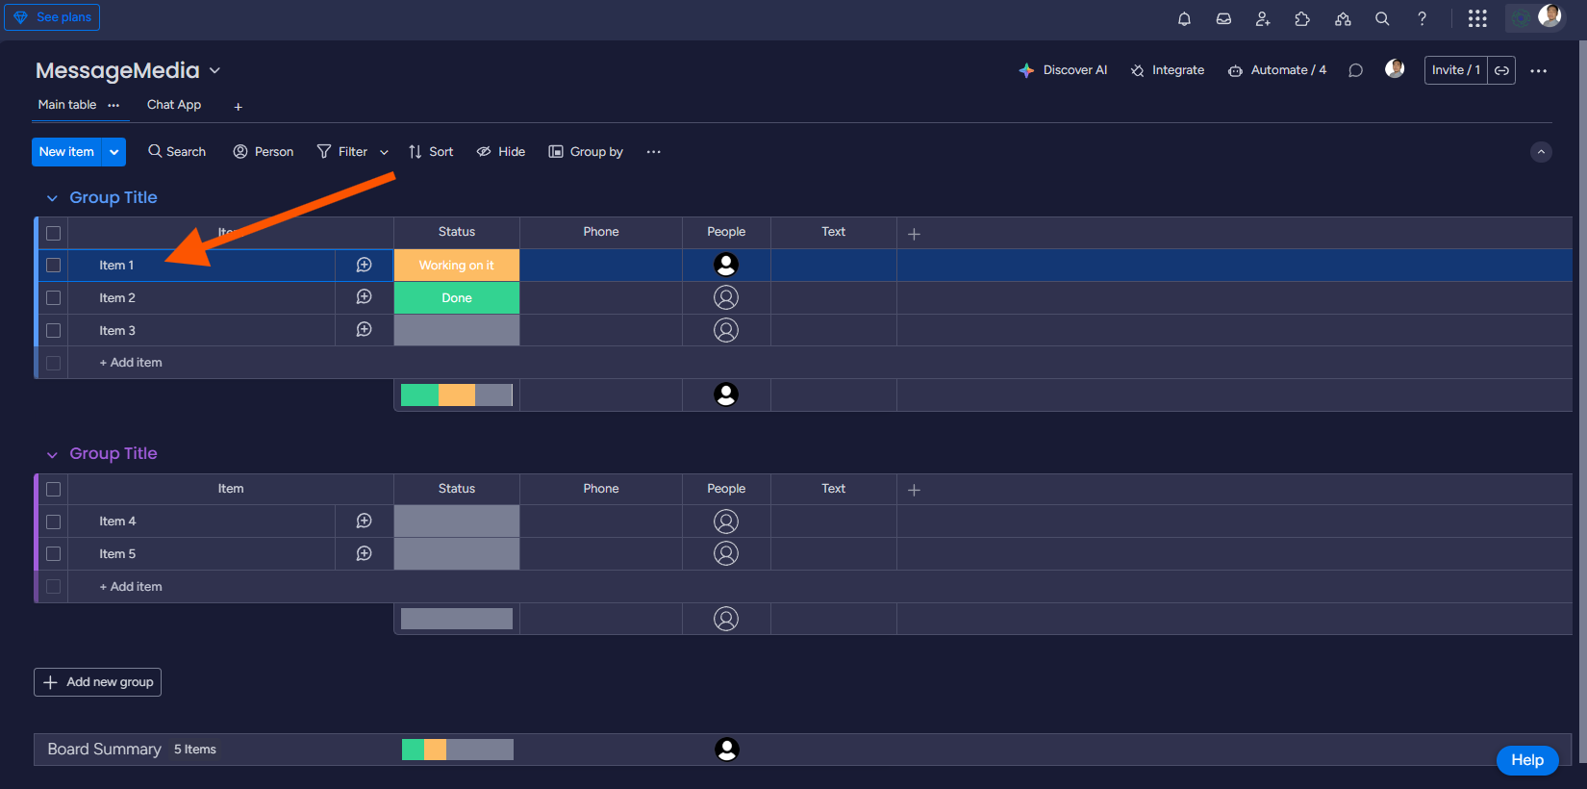Add a new board view tab

[x=238, y=107]
